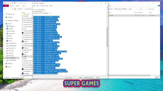Click Mohamed Salah NEW breadcrumb in right Explorer
The width and height of the screenshot is (163, 91).
point(120,9)
